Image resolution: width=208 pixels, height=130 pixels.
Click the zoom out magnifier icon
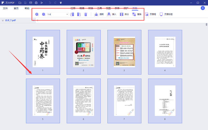[44, 14]
